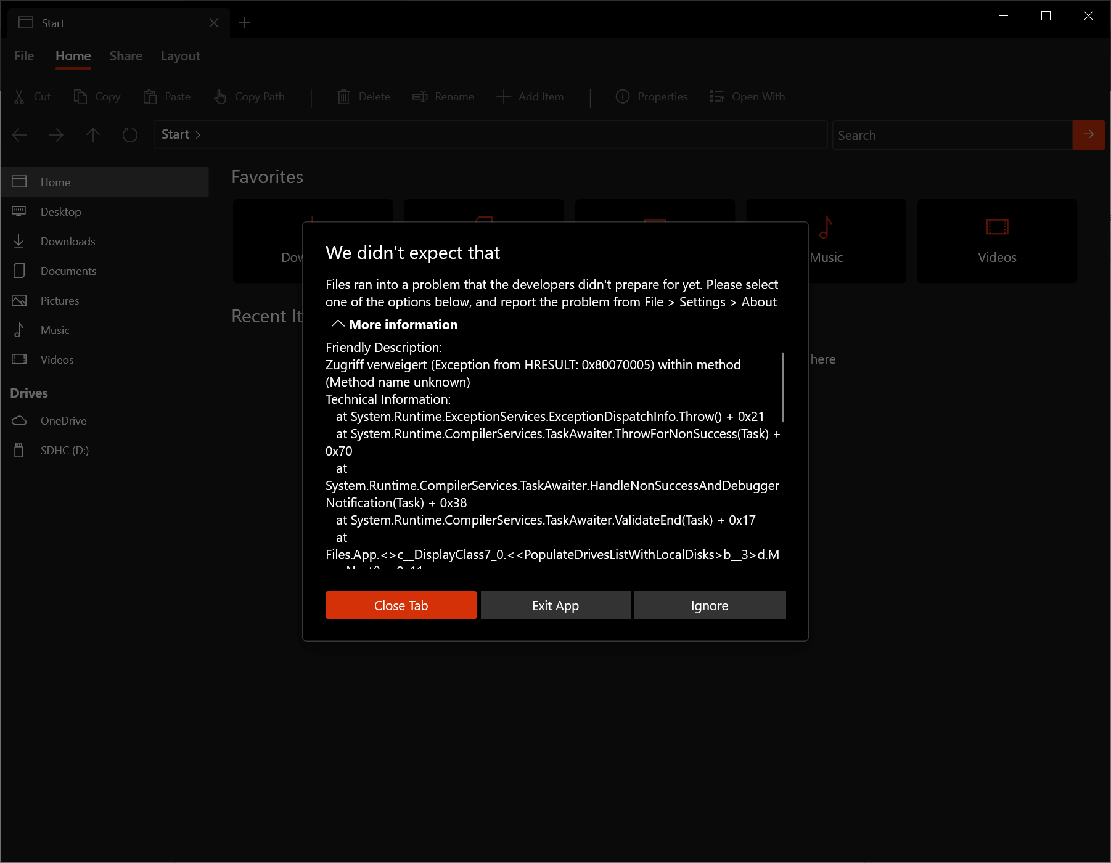The width and height of the screenshot is (1111, 863).
Task: Click the Open With icon
Action: click(x=716, y=97)
